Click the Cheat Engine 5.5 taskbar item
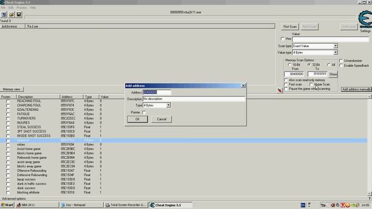Screen dimensions: 372x209 pyautogui.click(x=170, y=205)
